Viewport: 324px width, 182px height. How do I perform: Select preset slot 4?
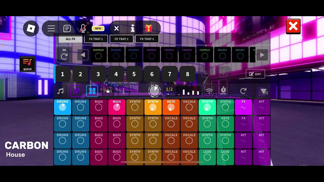pos(116,74)
